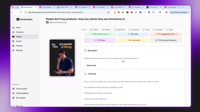Click the Transcript section microphone icon

pos(85,74)
